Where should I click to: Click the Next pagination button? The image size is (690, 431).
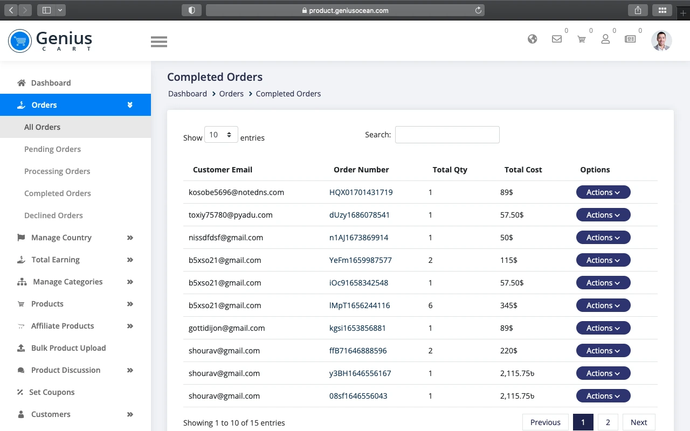[x=638, y=422]
